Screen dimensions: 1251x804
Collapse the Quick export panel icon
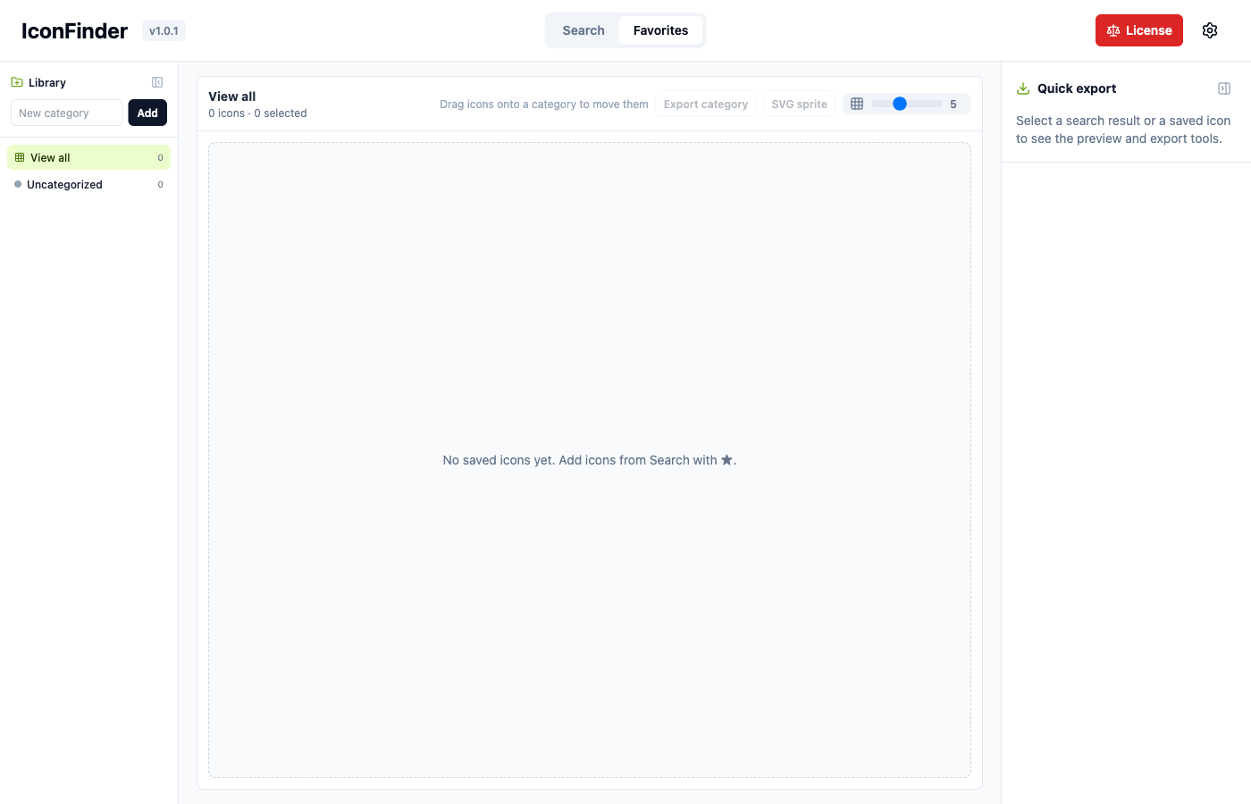[1224, 88]
